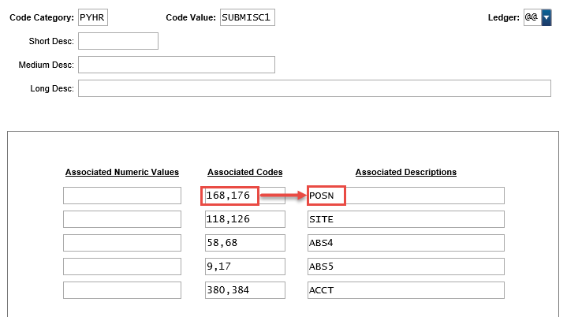The height and width of the screenshot is (317, 567).
Task: Click the Code Category field containing PYHR
Action: 93,17
